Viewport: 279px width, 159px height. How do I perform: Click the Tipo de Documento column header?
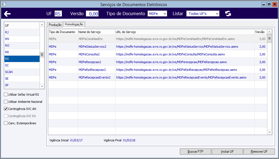[x=63, y=32]
